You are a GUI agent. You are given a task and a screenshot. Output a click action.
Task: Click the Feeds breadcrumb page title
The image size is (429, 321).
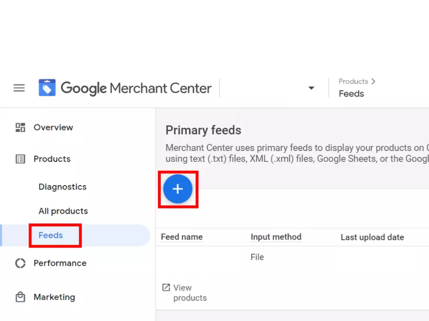[x=351, y=94]
